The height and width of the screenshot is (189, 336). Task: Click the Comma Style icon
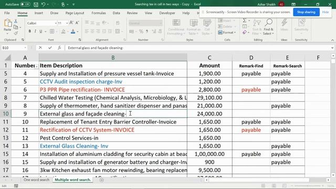(x=147, y=31)
